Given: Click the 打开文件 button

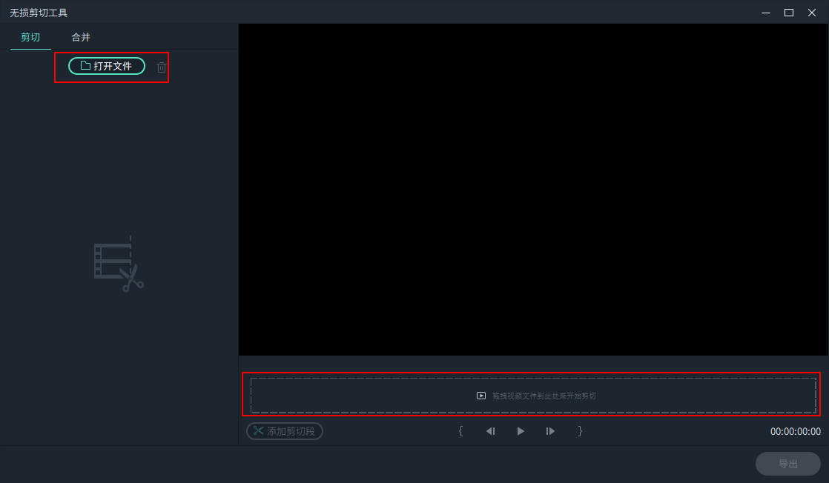Looking at the screenshot, I should 107,66.
